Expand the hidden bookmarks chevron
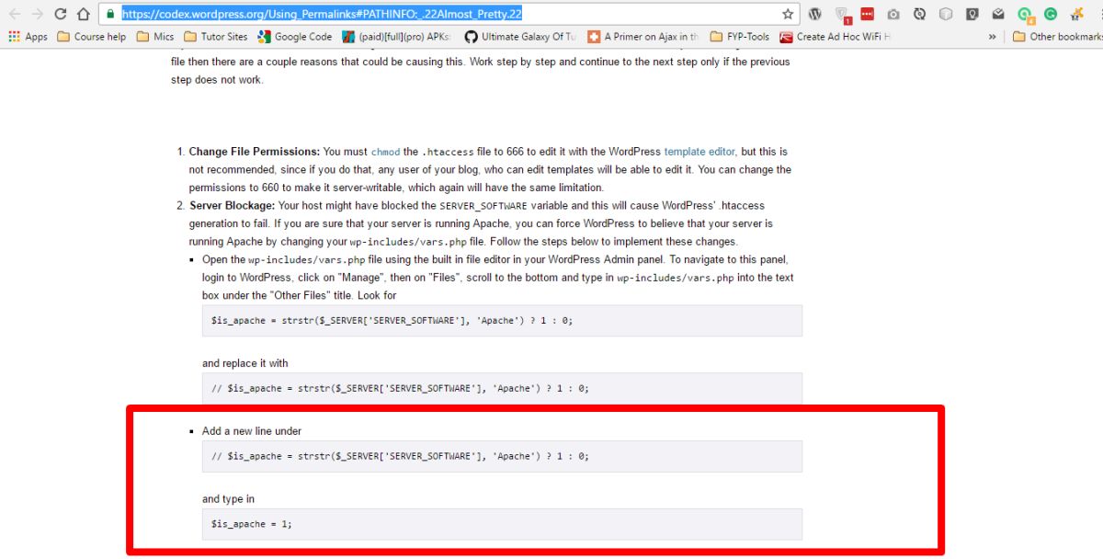 [993, 37]
